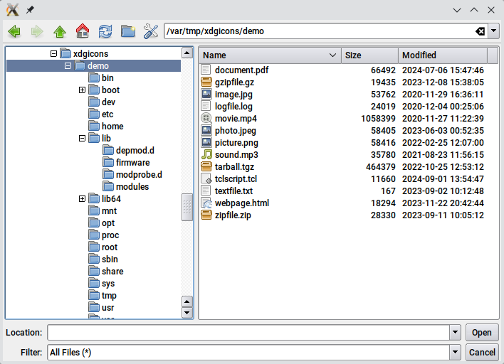Select the depmod.d folder in the tree
The height and width of the screenshot is (364, 504).
point(135,150)
